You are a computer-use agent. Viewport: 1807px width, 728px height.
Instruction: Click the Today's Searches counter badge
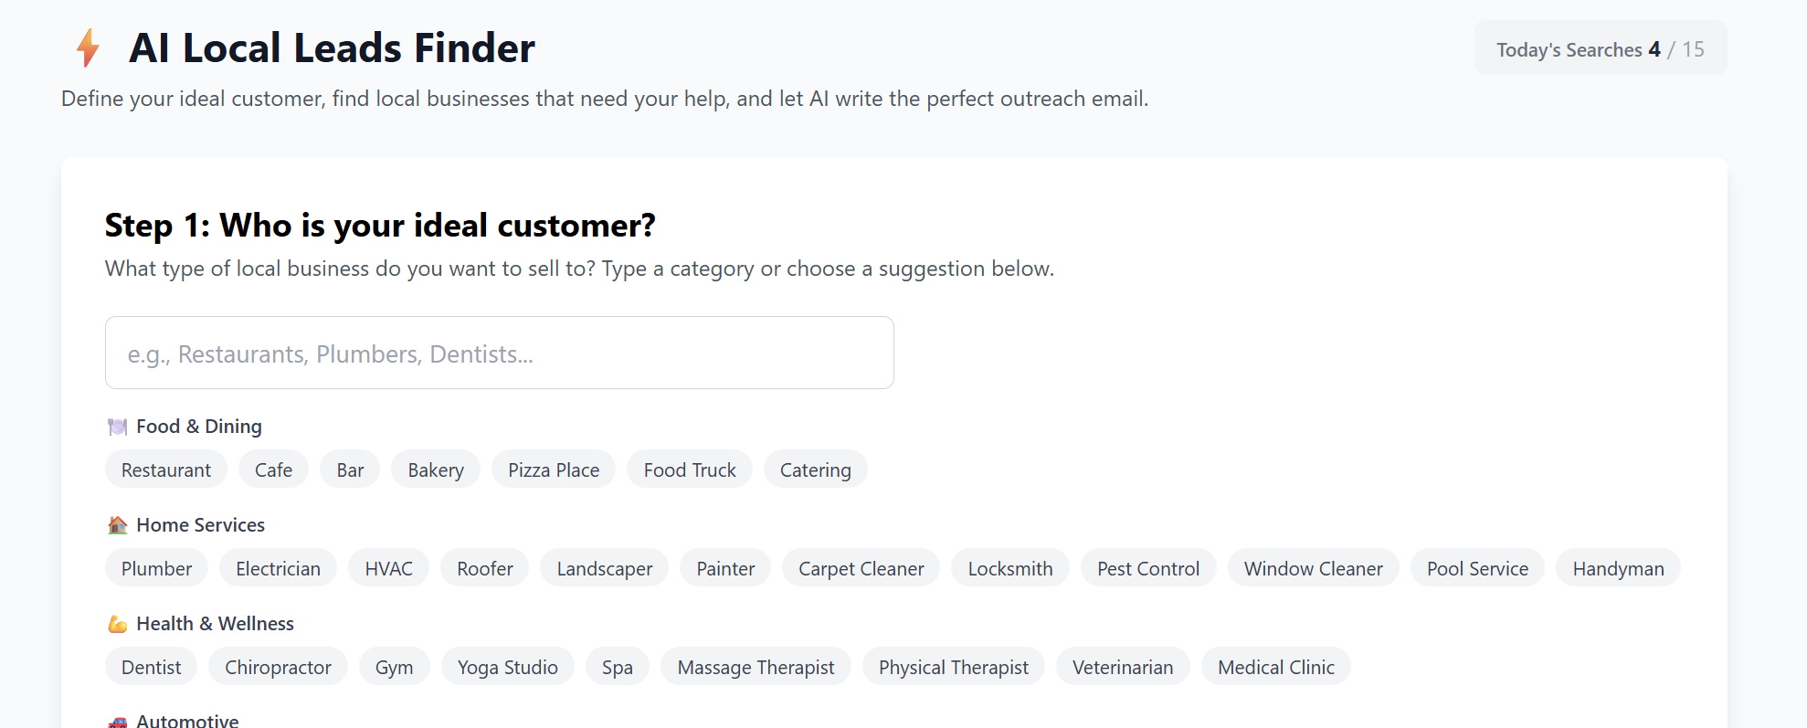pyautogui.click(x=1600, y=49)
